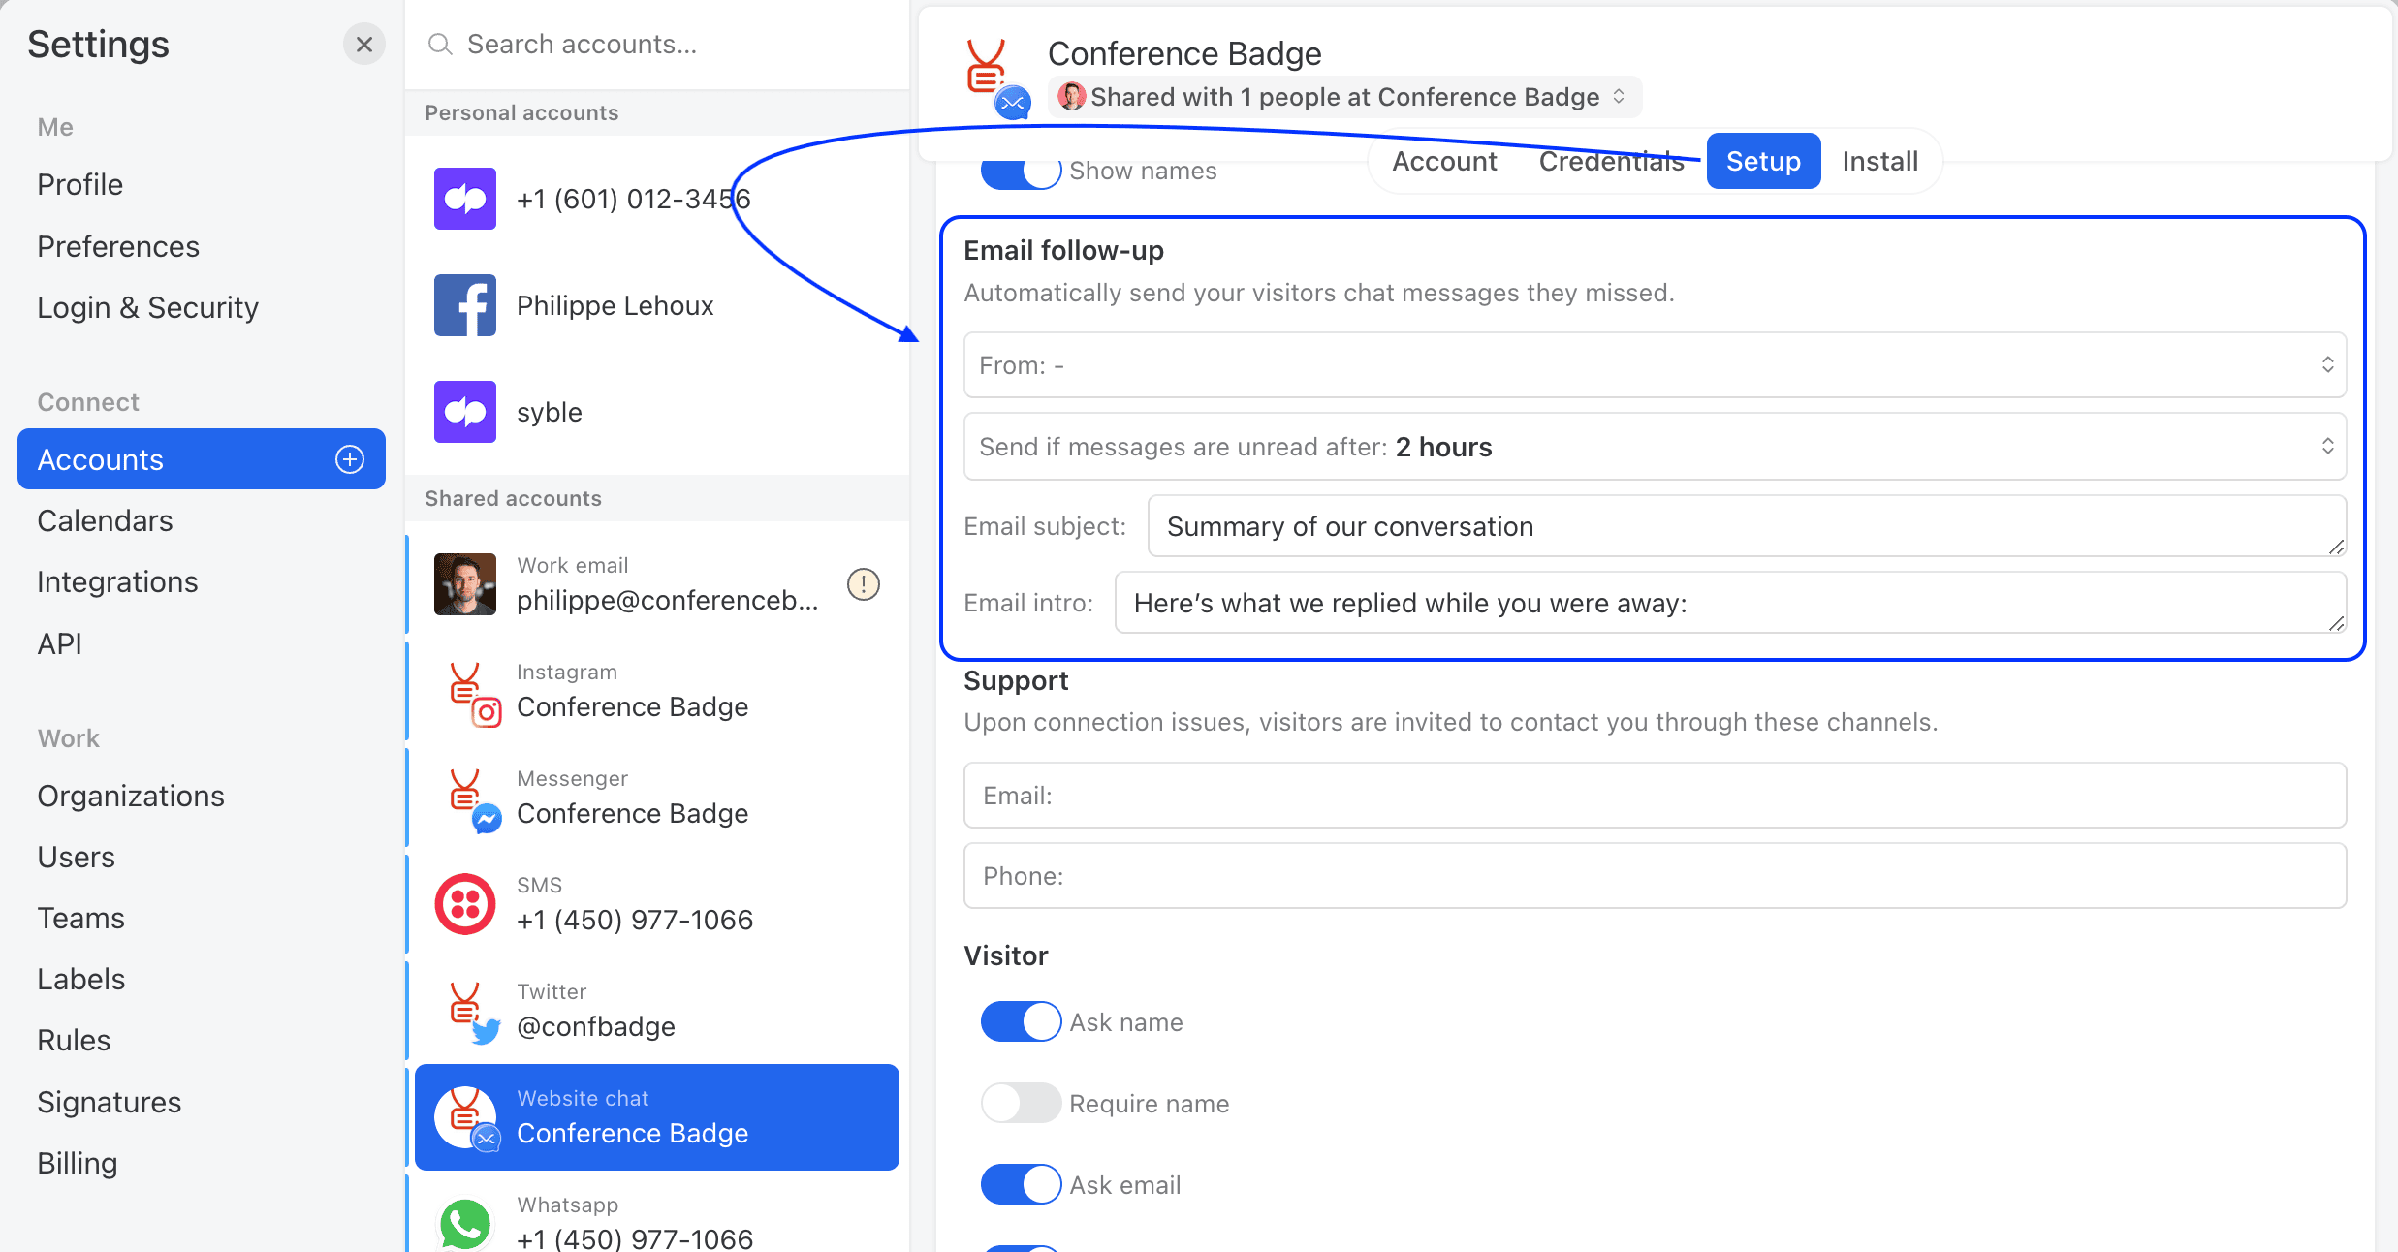The width and height of the screenshot is (2398, 1252).
Task: Go to Billing settings
Action: [x=77, y=1162]
